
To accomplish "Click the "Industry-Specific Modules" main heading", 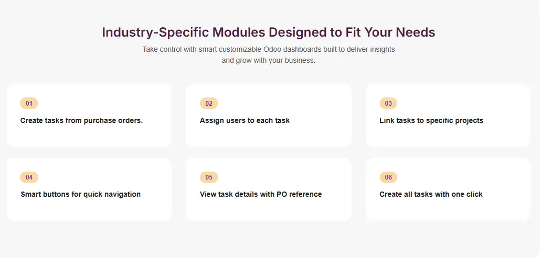I will click(x=268, y=32).
